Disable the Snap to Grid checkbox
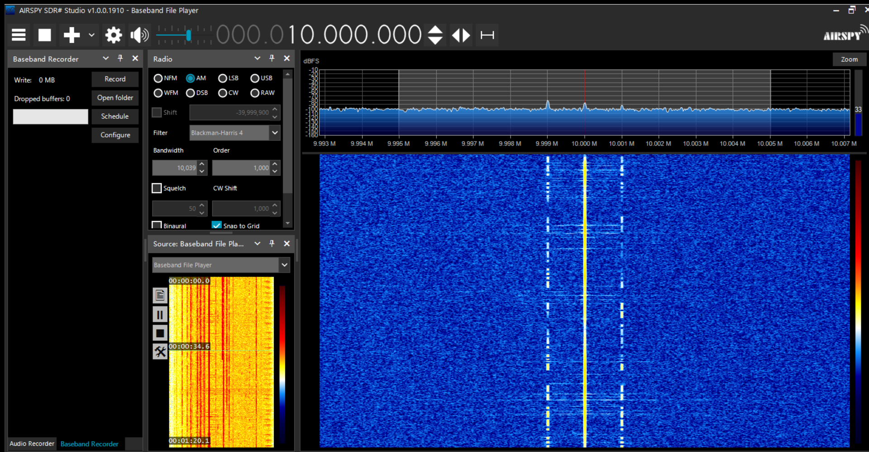Viewport: 869px width, 452px height. click(217, 225)
